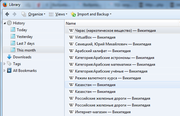The image size is (180, 116).
Task: Select 'Интернет-магазин — Википедия' entry
Action: (x=122, y=112)
